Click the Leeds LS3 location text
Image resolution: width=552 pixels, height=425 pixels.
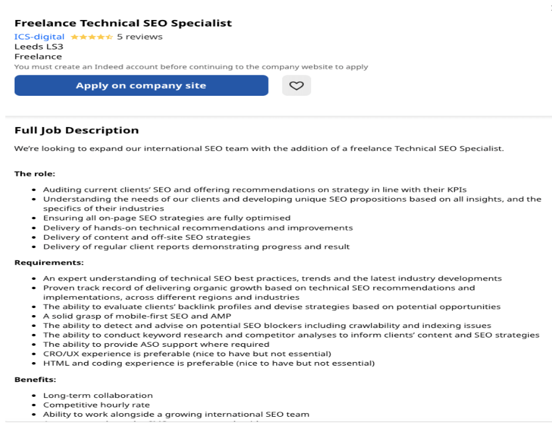(x=38, y=47)
